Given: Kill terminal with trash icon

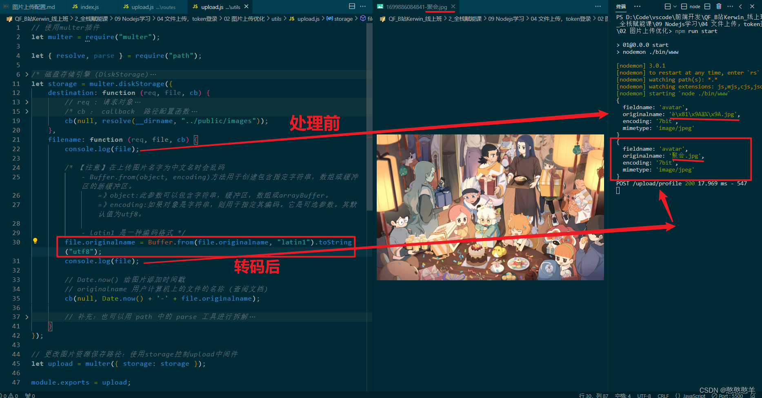Looking at the screenshot, I should (719, 7).
